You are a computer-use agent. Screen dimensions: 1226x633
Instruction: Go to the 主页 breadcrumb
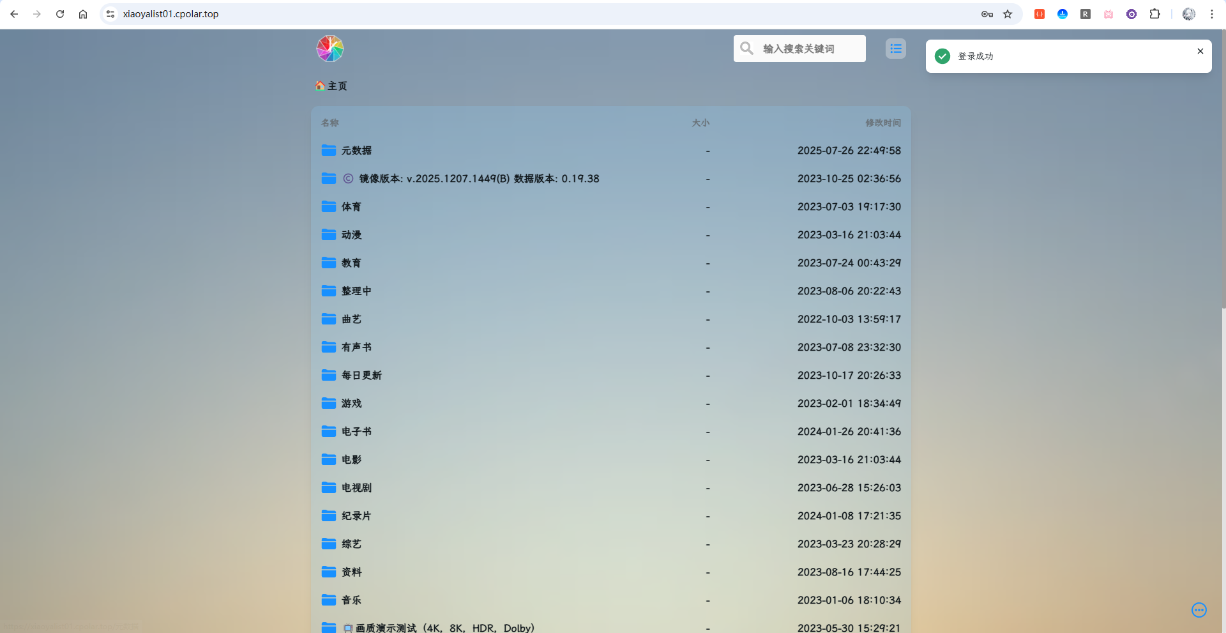tap(337, 86)
